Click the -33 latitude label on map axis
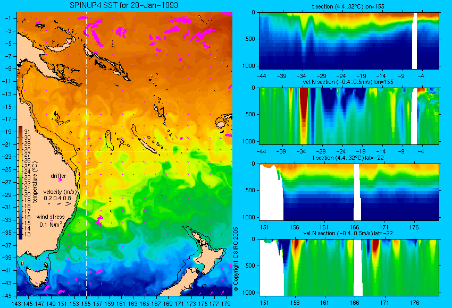 [x=7, y=220]
